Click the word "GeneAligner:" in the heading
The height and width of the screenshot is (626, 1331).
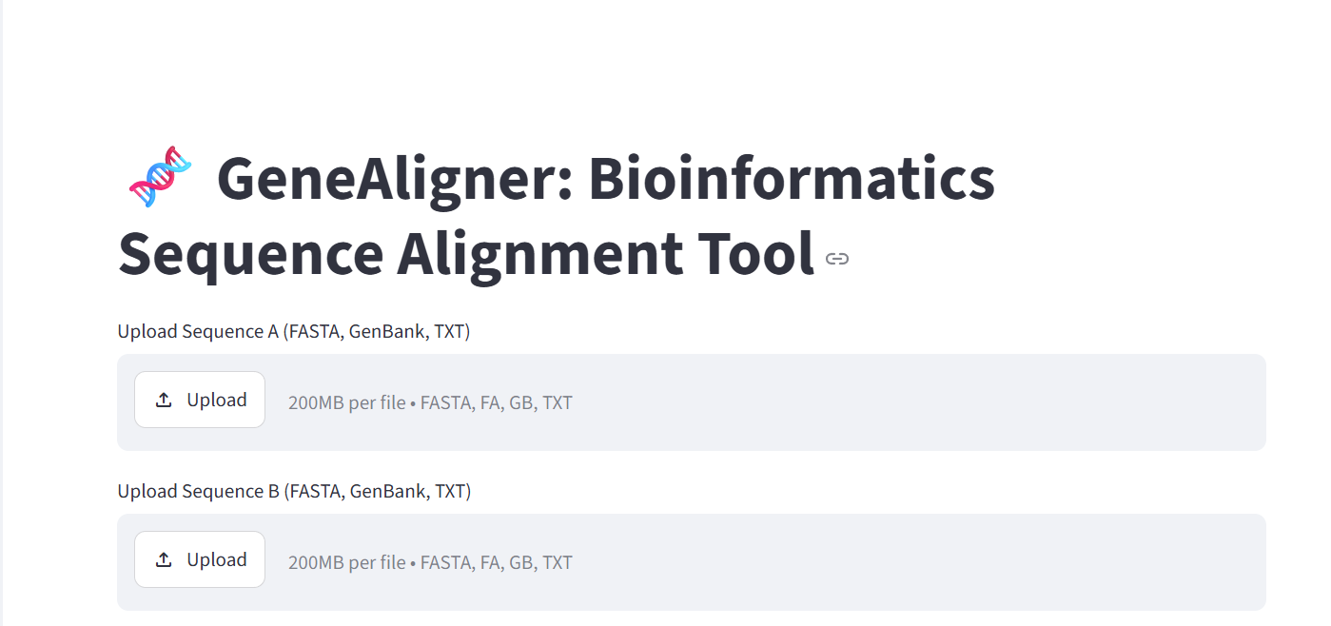click(x=394, y=180)
